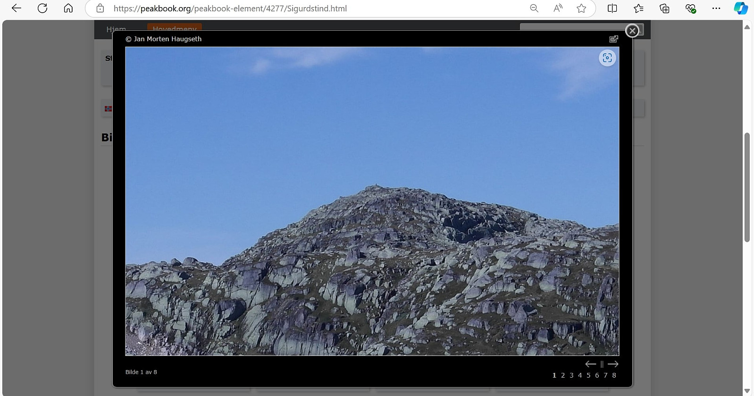Jump to image 5
The width and height of the screenshot is (754, 396).
588,375
